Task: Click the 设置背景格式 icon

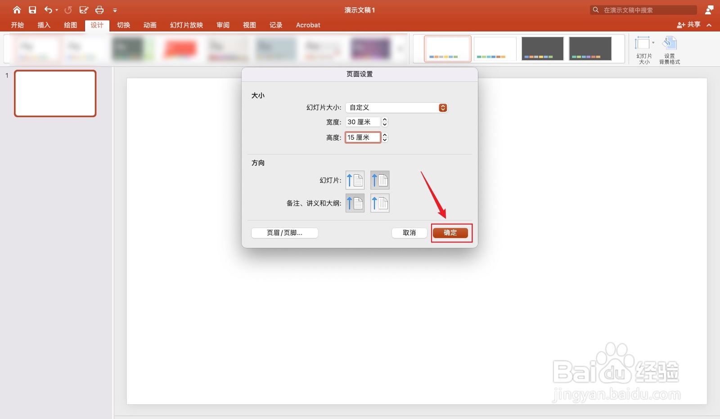Action: (670, 50)
